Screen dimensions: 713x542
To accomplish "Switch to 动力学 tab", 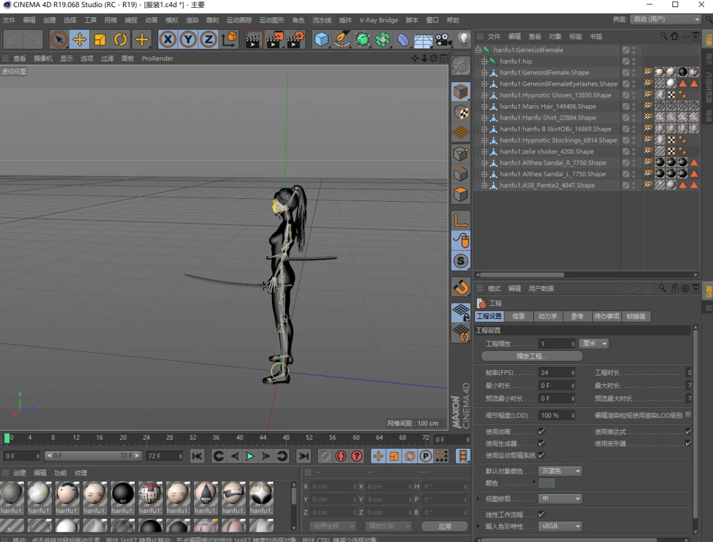I will click(x=548, y=316).
